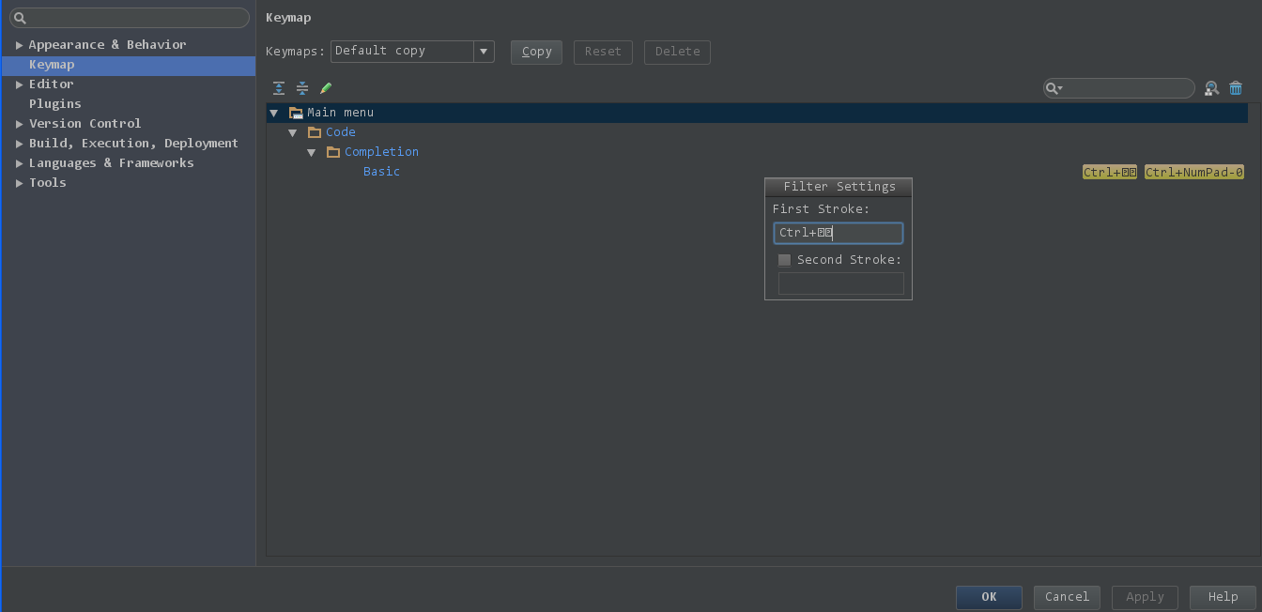
Task: Click the Completion folder icon
Action: [333, 152]
